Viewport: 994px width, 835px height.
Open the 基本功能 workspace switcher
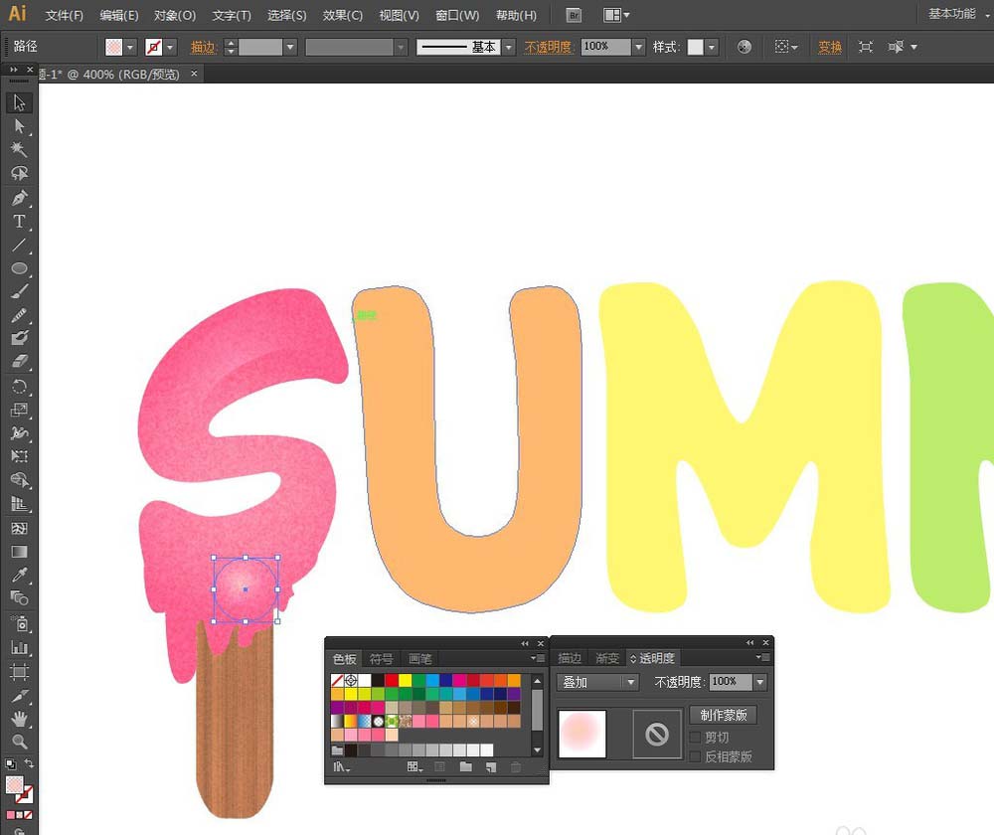coord(958,14)
